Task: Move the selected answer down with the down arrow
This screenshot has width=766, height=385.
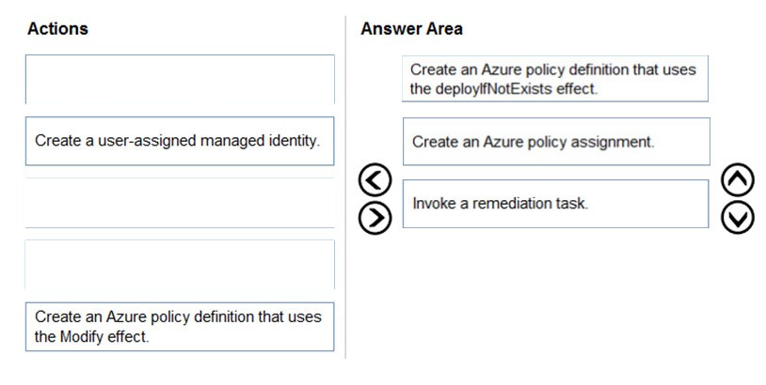Action: [x=738, y=217]
